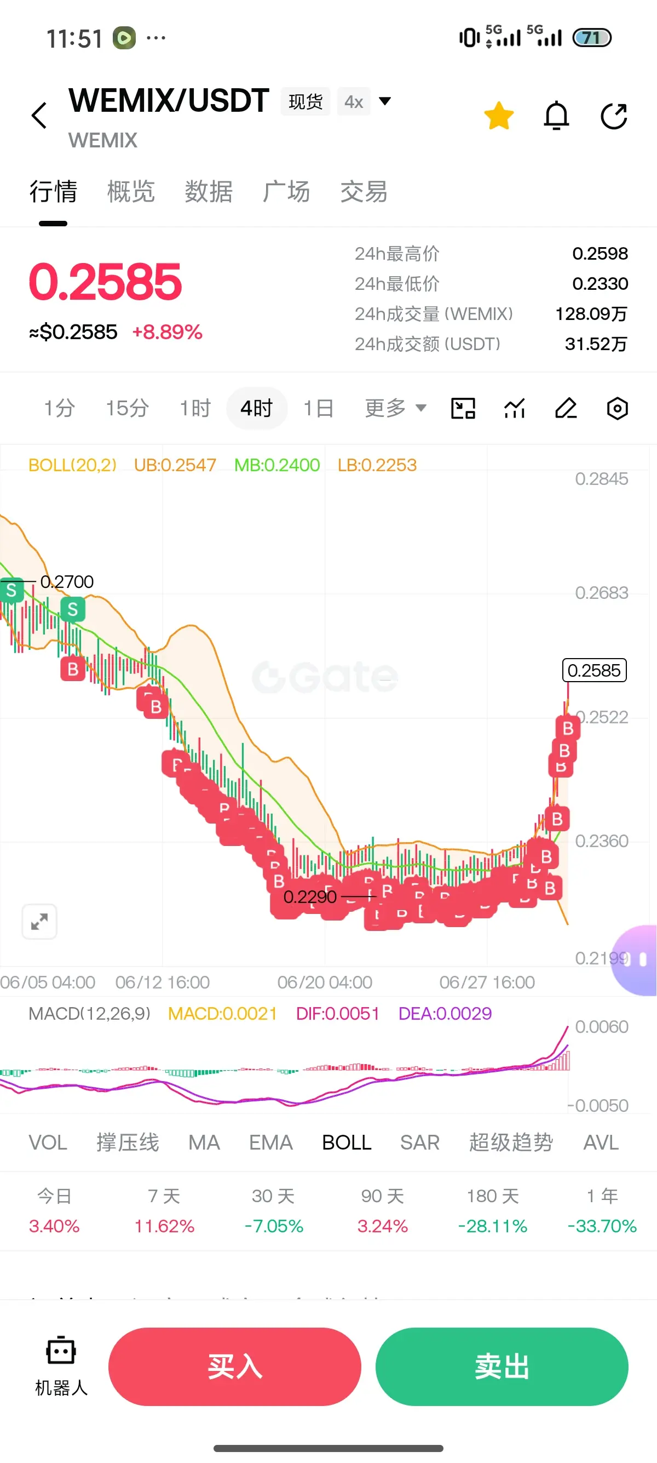Tap 今日 3.40% performance
The width and height of the screenshot is (657, 1463).
(x=54, y=1210)
